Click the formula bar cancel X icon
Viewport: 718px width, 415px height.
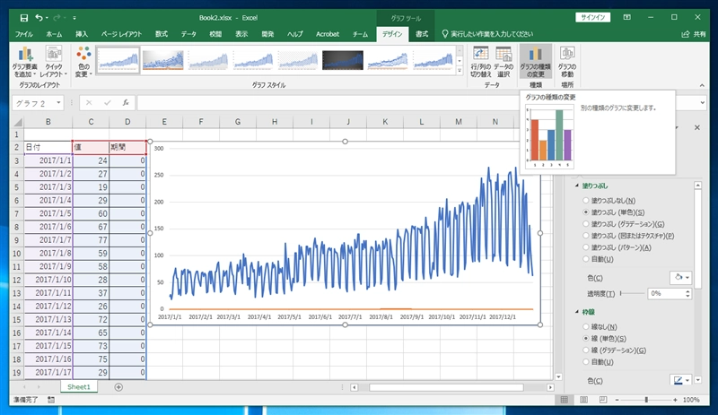89,103
